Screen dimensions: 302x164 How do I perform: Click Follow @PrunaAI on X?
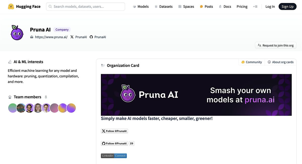coord(115,131)
